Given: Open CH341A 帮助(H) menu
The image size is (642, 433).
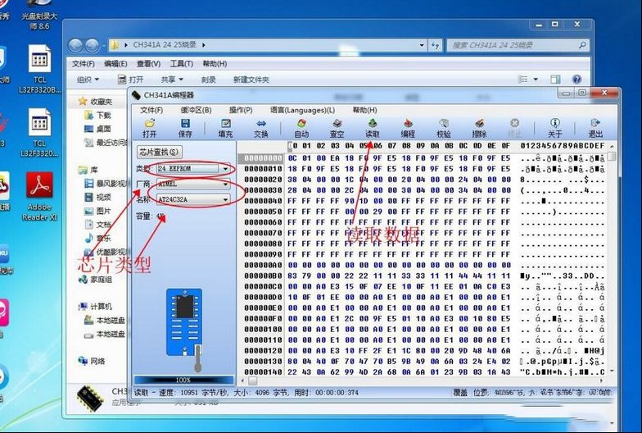Looking at the screenshot, I should tap(364, 110).
